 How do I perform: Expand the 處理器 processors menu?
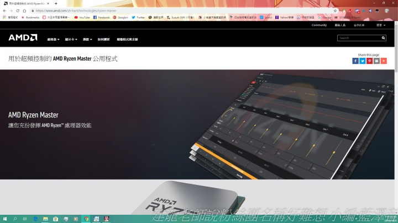(x=53, y=40)
